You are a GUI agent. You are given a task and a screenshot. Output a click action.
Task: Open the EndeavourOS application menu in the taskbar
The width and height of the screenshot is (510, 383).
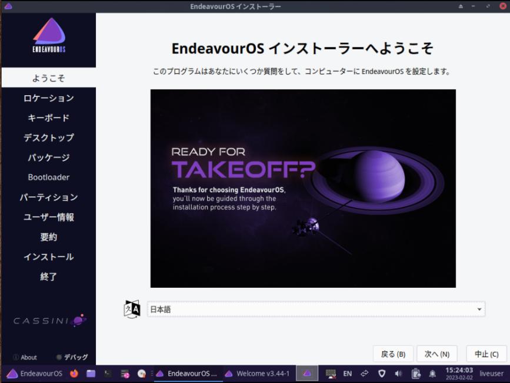35,374
